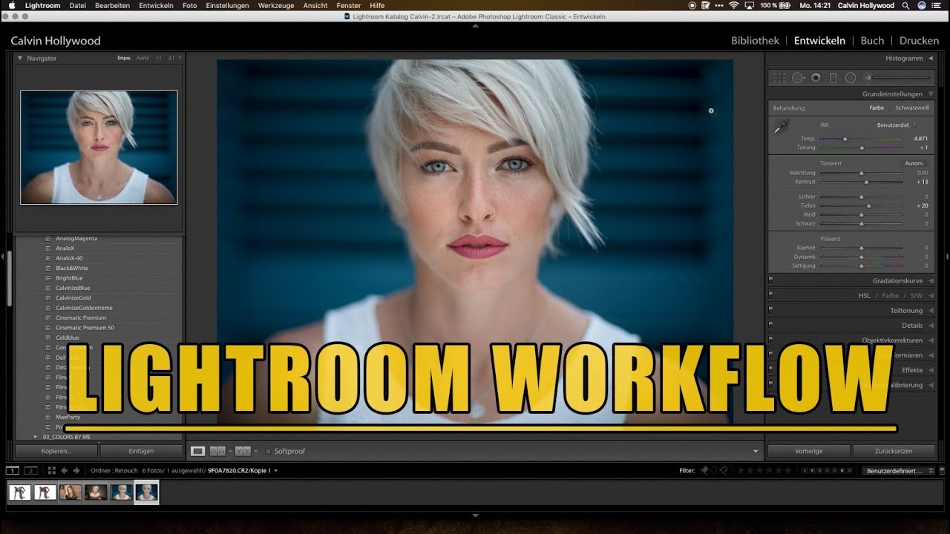Select the radial filter tool icon

[x=851, y=77]
